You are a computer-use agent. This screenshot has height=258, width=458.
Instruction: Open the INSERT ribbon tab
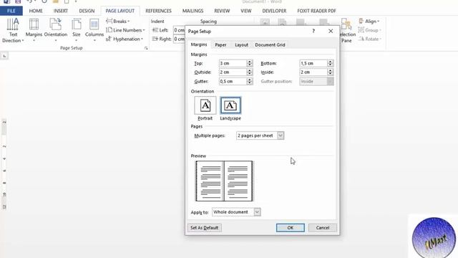pyautogui.click(x=60, y=11)
